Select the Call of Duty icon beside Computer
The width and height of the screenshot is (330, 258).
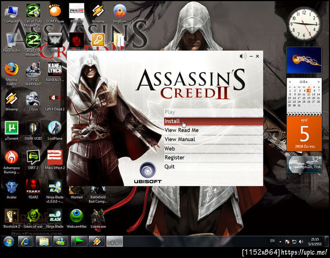pos(33,15)
